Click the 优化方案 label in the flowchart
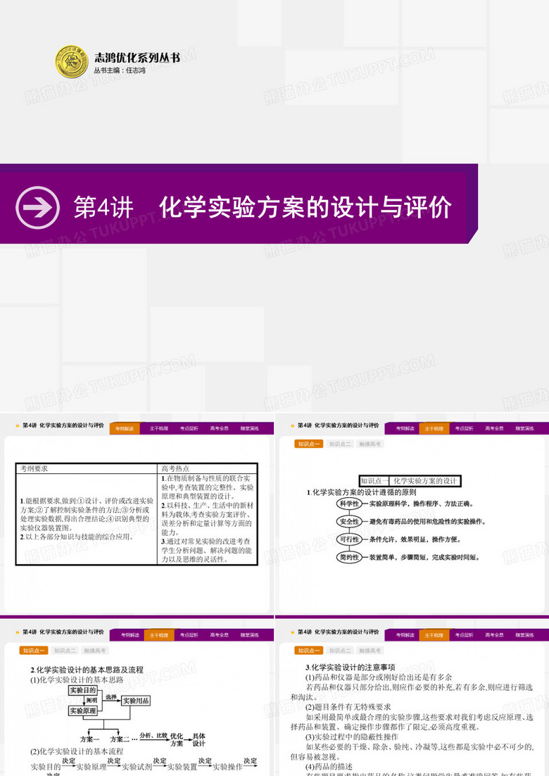Viewport: 549px width, 776px height. pyautogui.click(x=177, y=740)
